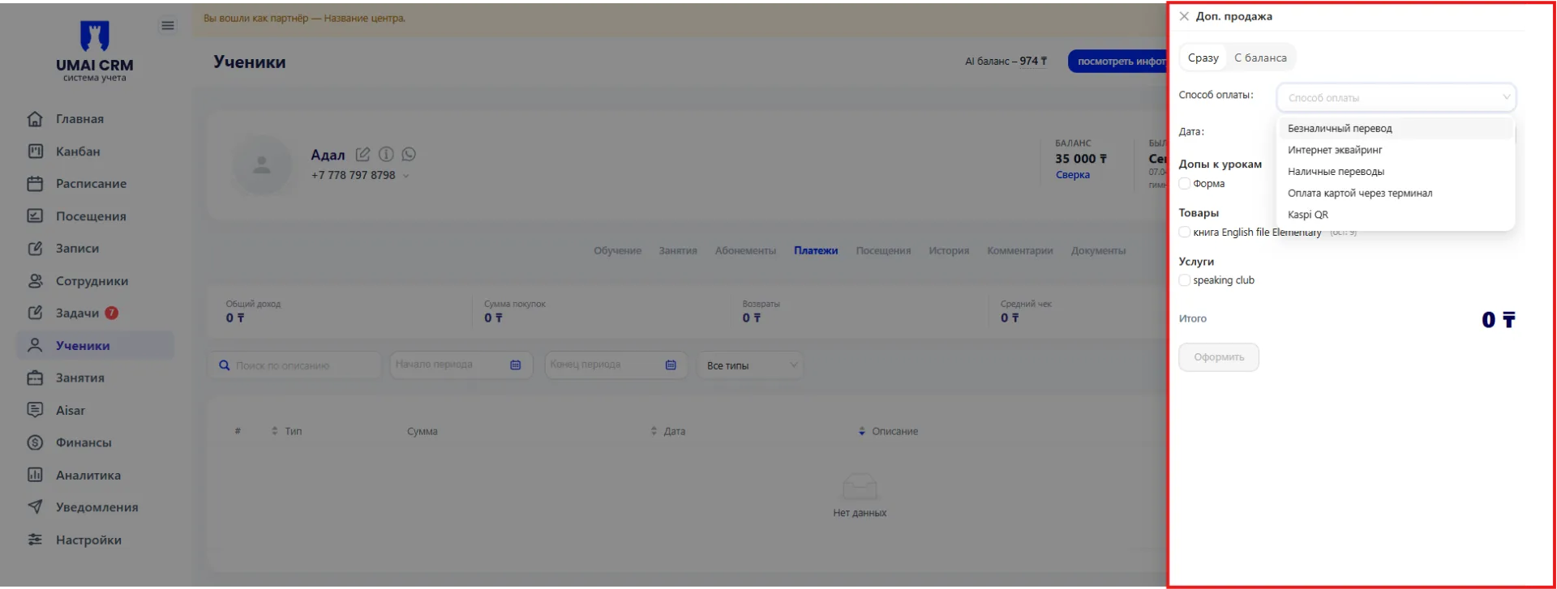Sort table by Дата column

tap(654, 431)
